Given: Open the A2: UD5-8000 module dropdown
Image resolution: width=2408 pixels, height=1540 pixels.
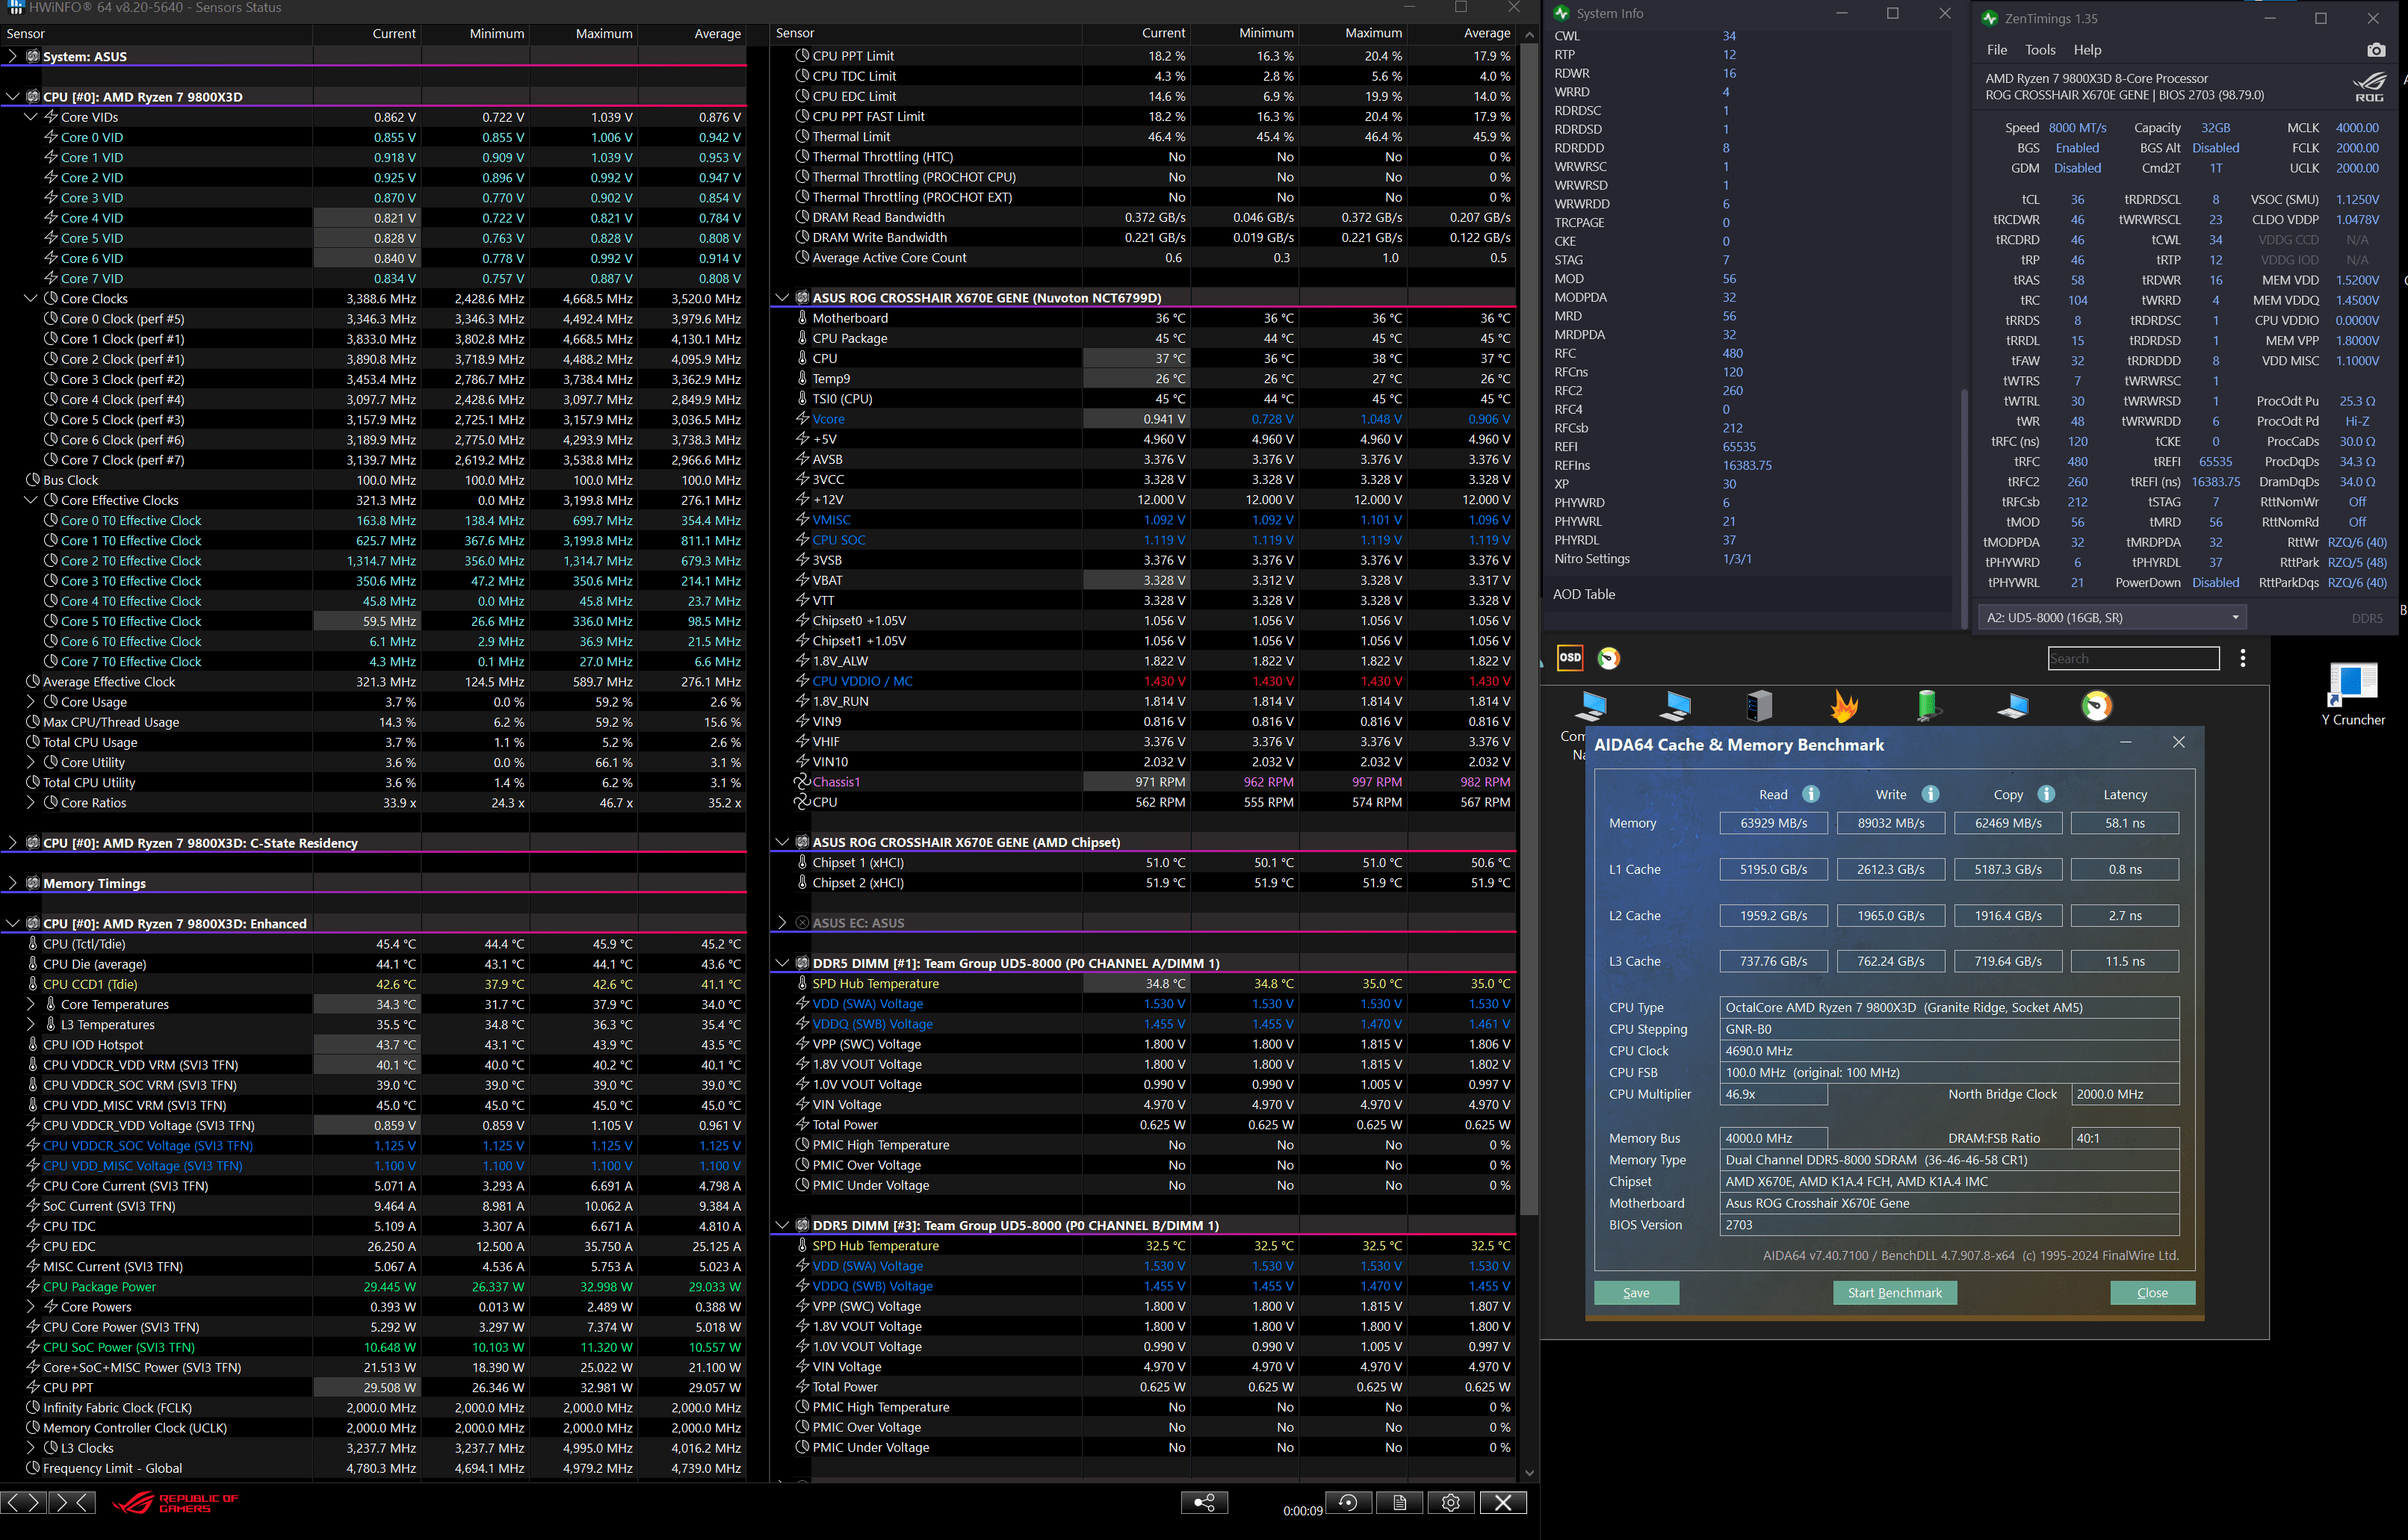Looking at the screenshot, I should pyautogui.click(x=2113, y=617).
